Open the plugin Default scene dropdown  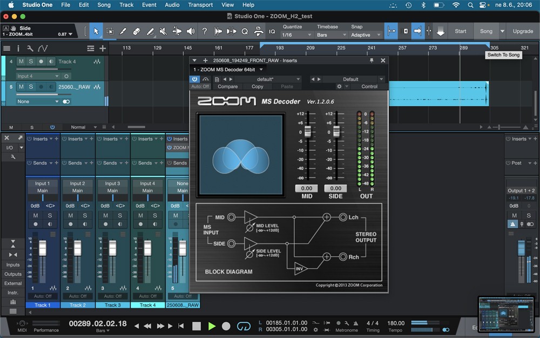coord(353,79)
